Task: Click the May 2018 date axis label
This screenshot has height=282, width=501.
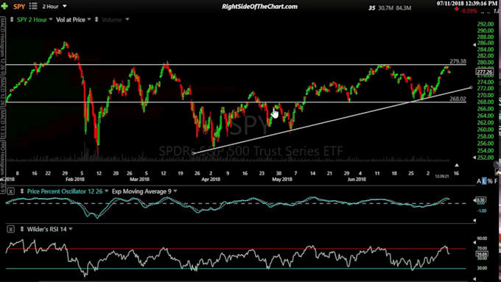Action: (x=281, y=180)
